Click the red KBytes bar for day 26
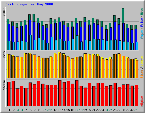145x113 pixels. (115, 94)
